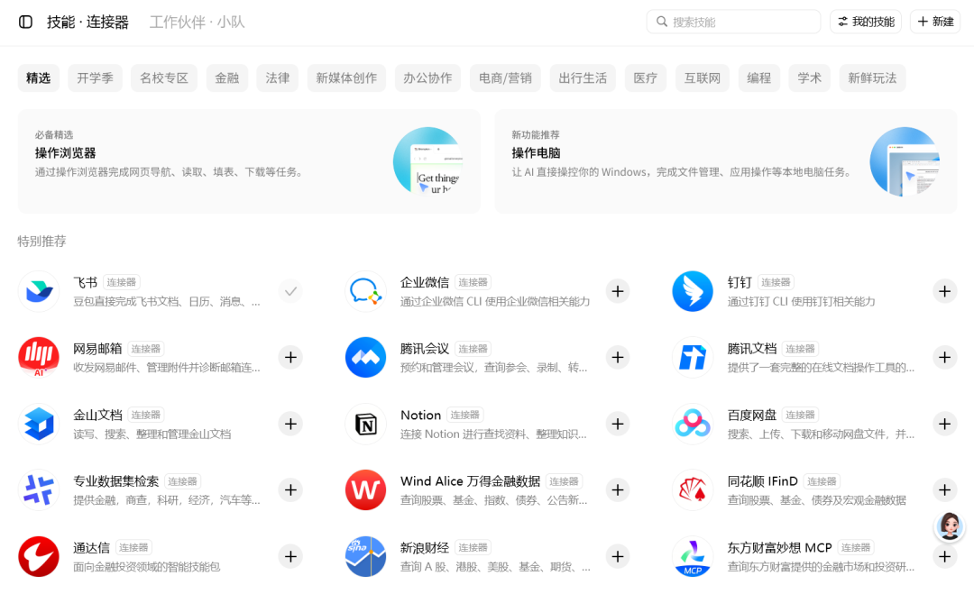
Task: Add the 腾讯会议 connector with plus
Action: (618, 358)
